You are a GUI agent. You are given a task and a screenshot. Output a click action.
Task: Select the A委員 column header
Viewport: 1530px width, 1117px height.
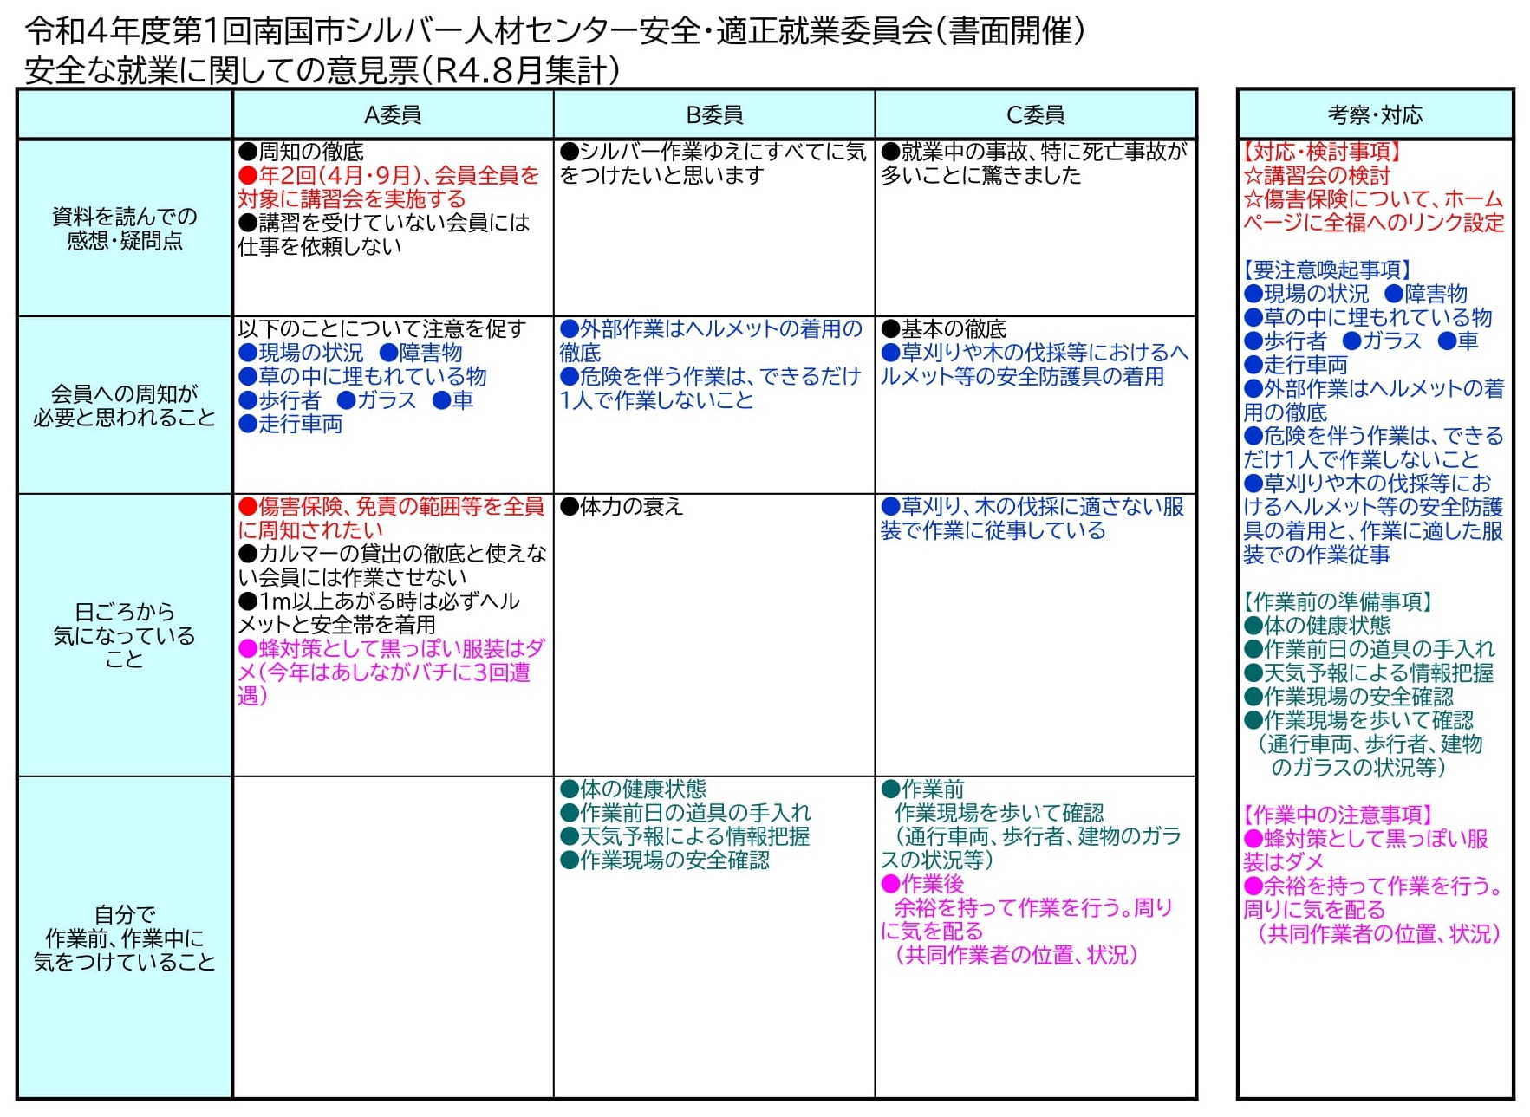click(x=393, y=114)
